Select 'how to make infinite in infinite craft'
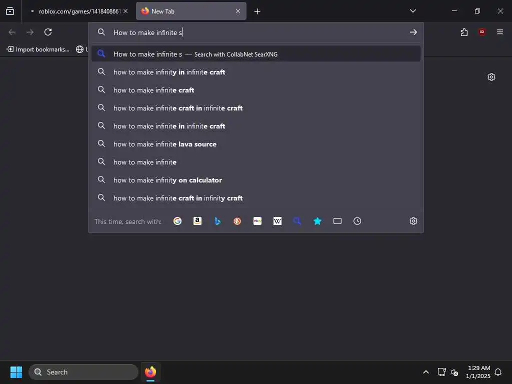 (x=256, y=126)
